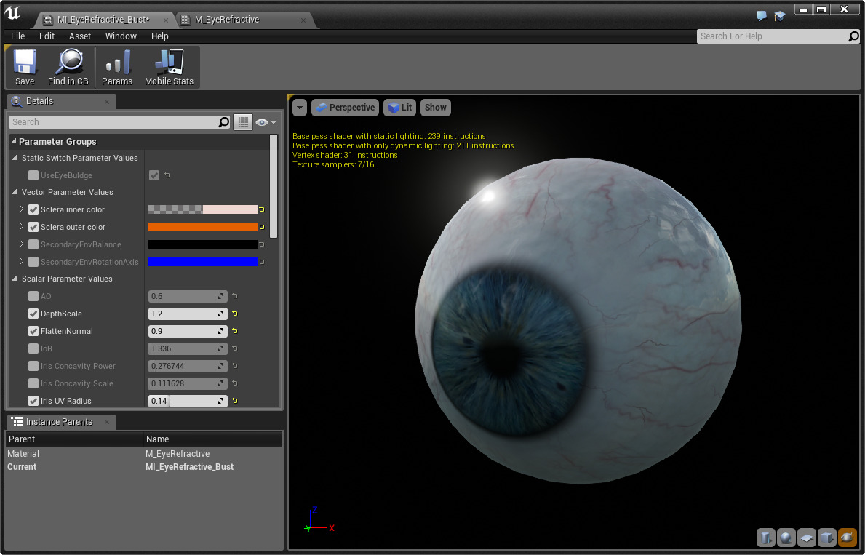The image size is (865, 555).
Task: Disable the DepthScale parameter override checkbox
Action: [x=33, y=314]
